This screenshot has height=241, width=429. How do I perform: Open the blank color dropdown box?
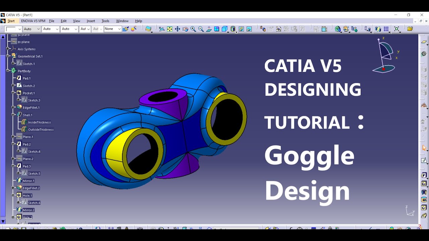tap(13, 29)
